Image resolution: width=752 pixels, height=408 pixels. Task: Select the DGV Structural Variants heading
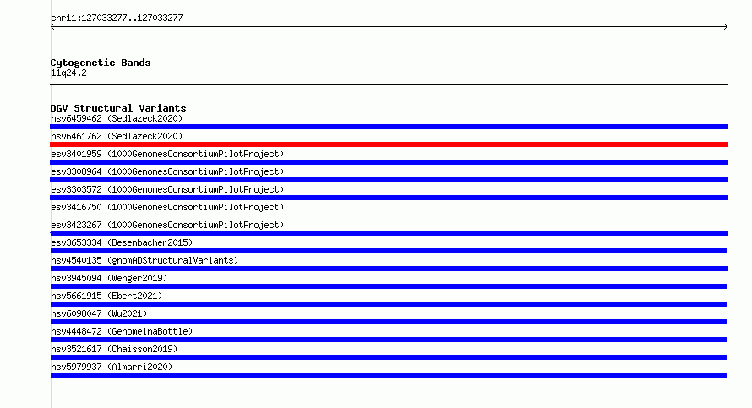[x=118, y=108]
